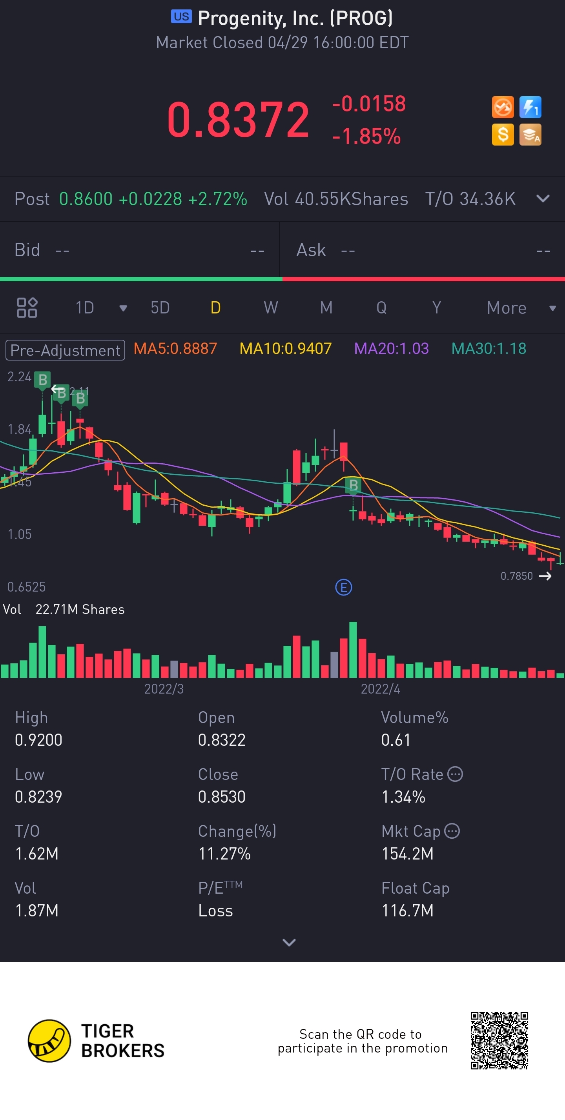565x1120 pixels.
Task: Tap the Tiger Brokers logo
Action: (96, 1041)
